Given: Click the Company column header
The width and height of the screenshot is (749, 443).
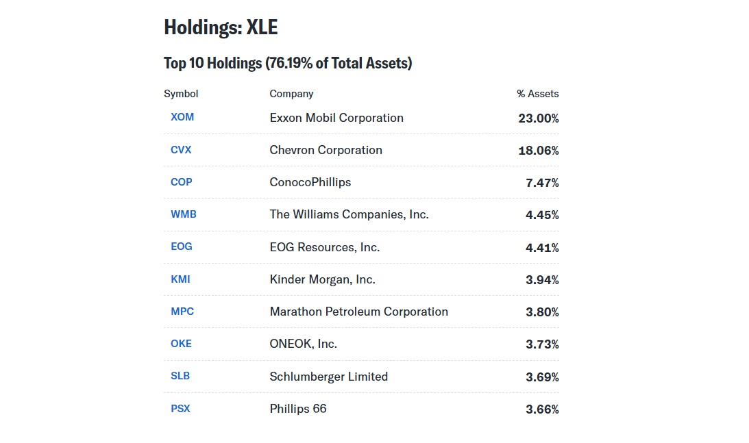Looking at the screenshot, I should (x=291, y=94).
